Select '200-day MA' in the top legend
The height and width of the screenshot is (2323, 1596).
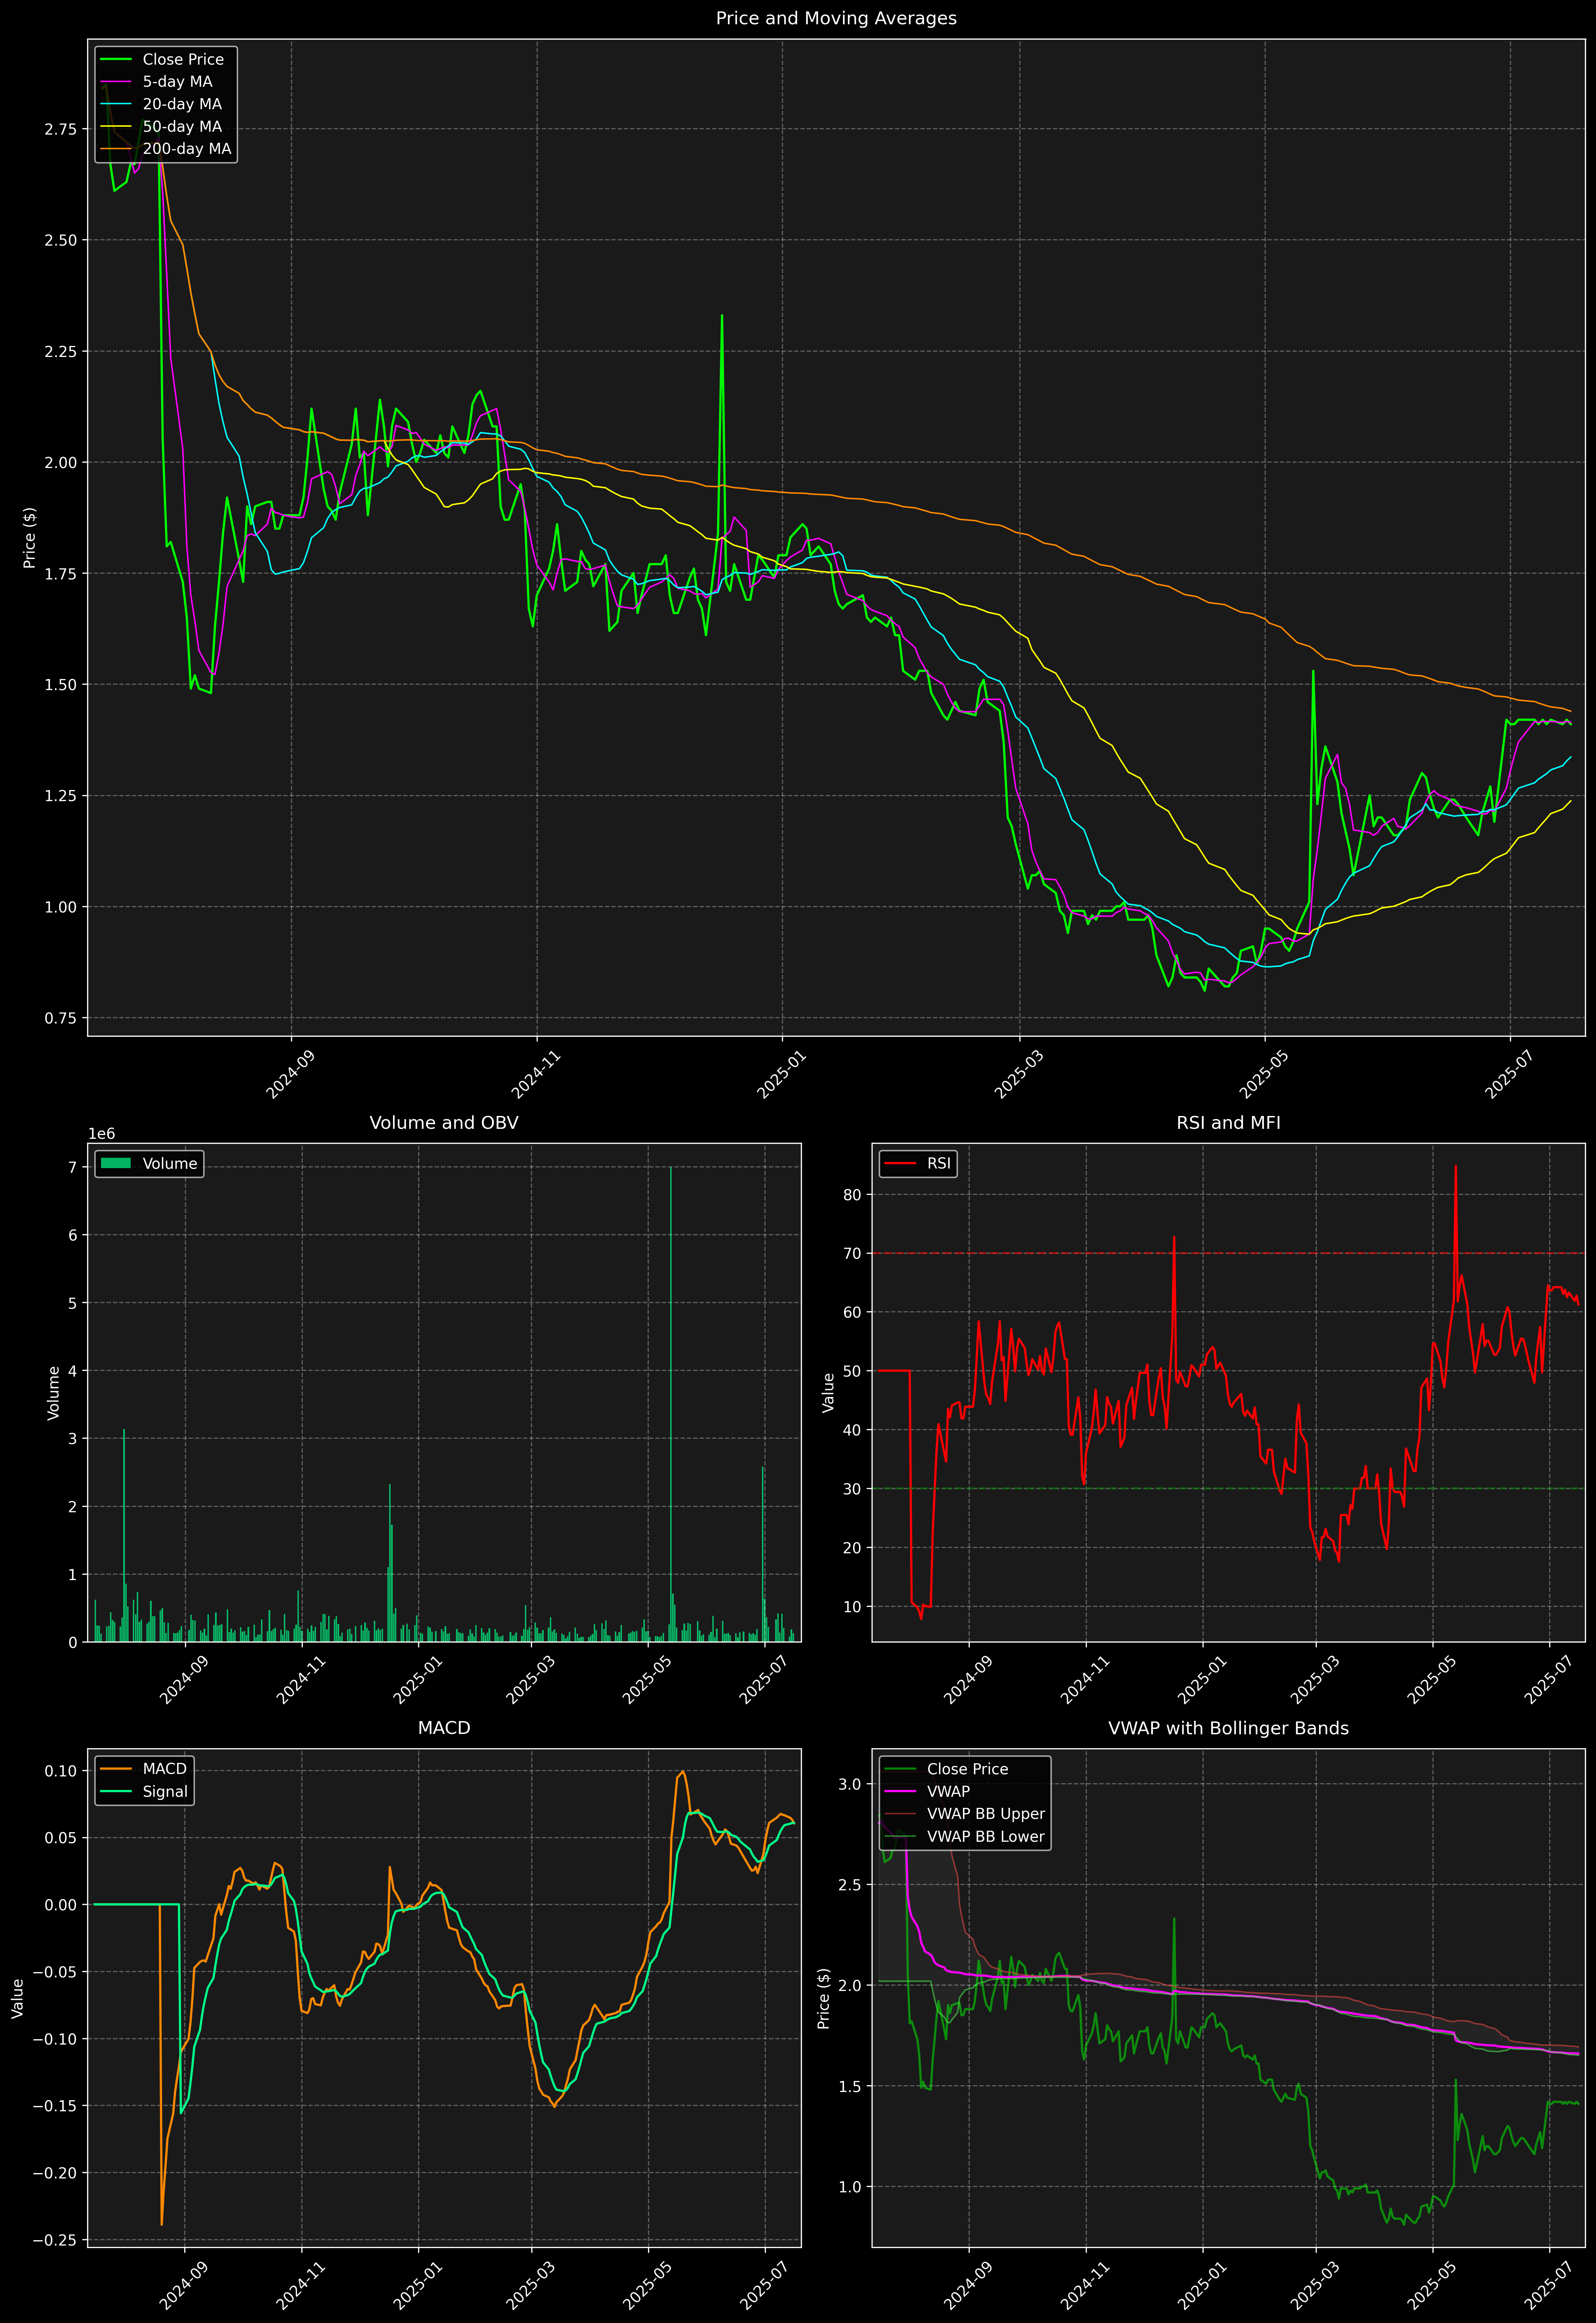(x=187, y=149)
